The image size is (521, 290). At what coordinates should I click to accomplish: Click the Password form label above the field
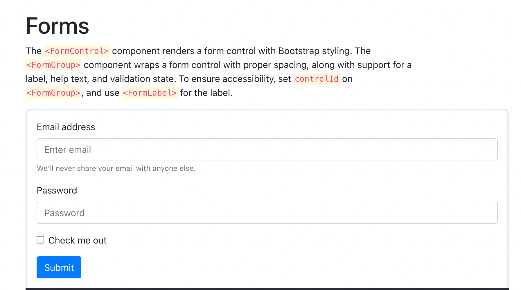(x=57, y=190)
